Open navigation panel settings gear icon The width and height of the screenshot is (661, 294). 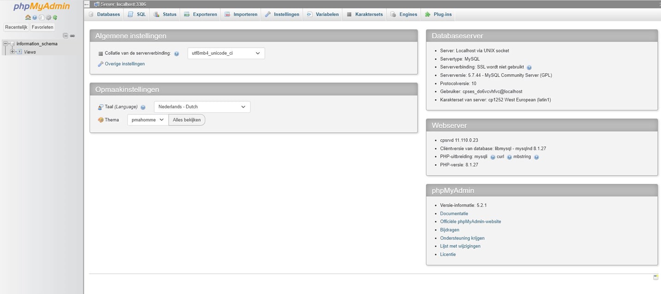pyautogui.click(x=48, y=18)
